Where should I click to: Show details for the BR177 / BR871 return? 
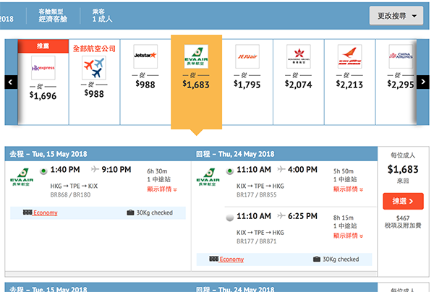click(x=349, y=235)
